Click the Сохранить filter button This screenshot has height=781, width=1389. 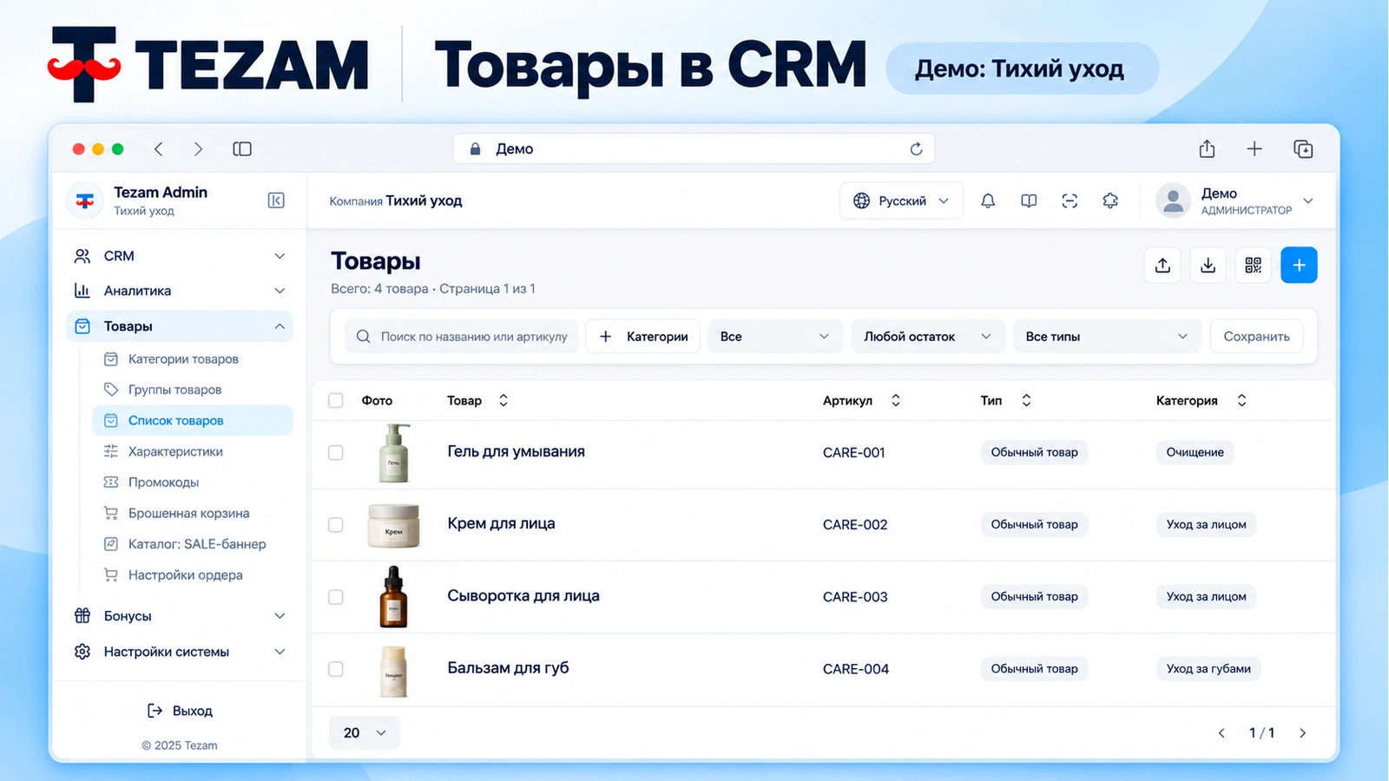pyautogui.click(x=1256, y=337)
